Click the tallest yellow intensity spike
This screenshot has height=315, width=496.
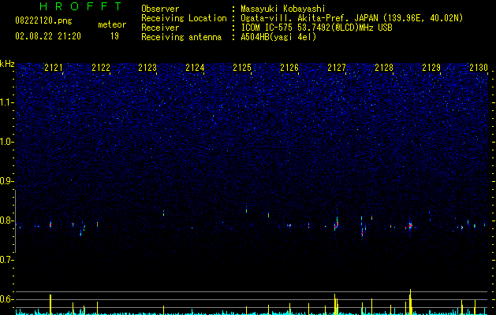410,302
